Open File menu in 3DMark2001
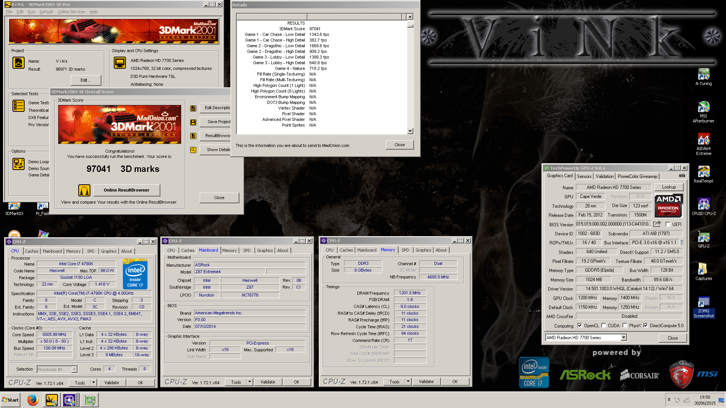Viewport: 726px width, 408px height. (9, 12)
